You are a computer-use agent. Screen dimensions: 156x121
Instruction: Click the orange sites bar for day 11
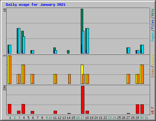pyautogui.click(x=56, y=79)
